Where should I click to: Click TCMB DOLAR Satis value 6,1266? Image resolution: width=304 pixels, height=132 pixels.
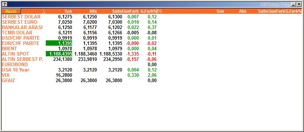click(115, 33)
